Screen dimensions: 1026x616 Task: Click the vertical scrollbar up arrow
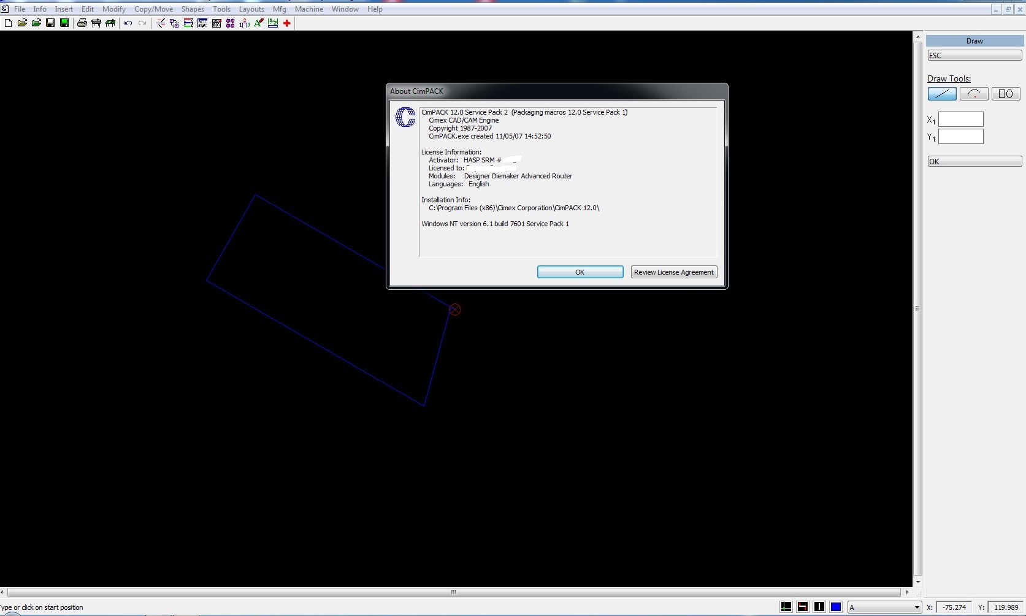tap(917, 37)
